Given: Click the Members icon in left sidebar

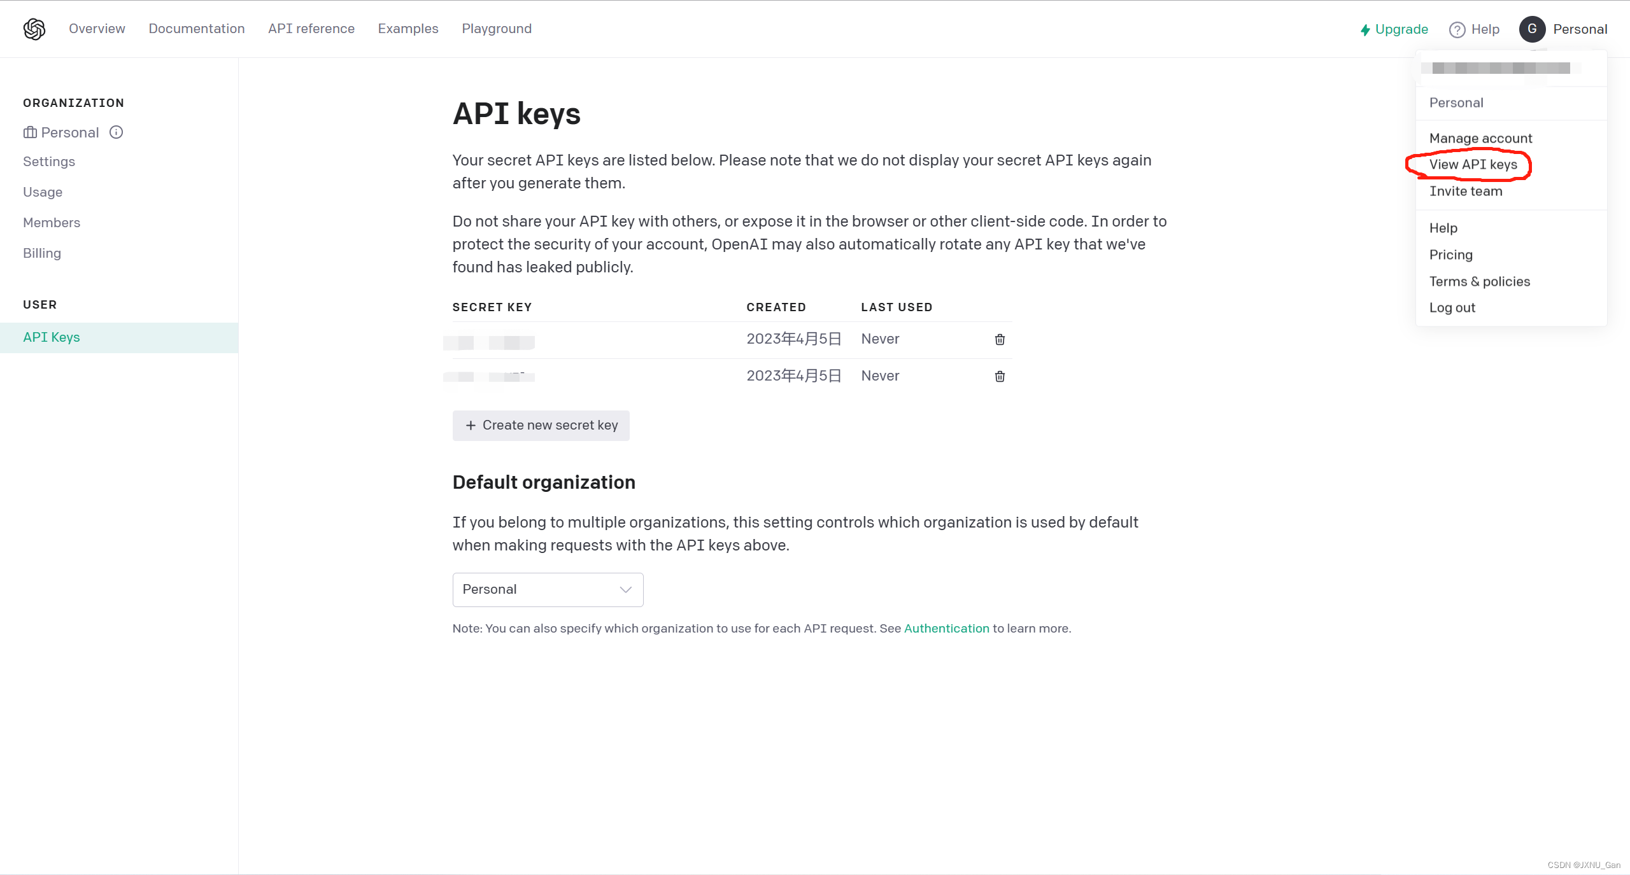Looking at the screenshot, I should (x=52, y=222).
